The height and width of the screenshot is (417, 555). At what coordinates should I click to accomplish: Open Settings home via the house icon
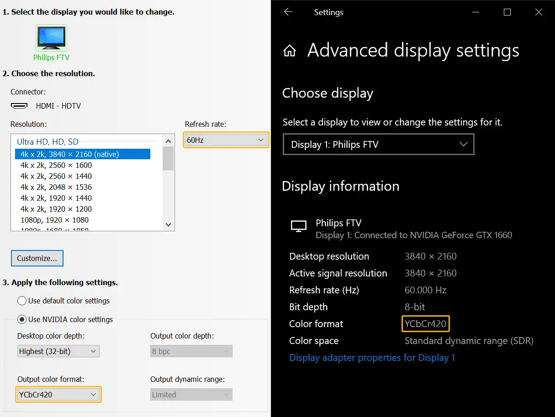click(x=290, y=51)
